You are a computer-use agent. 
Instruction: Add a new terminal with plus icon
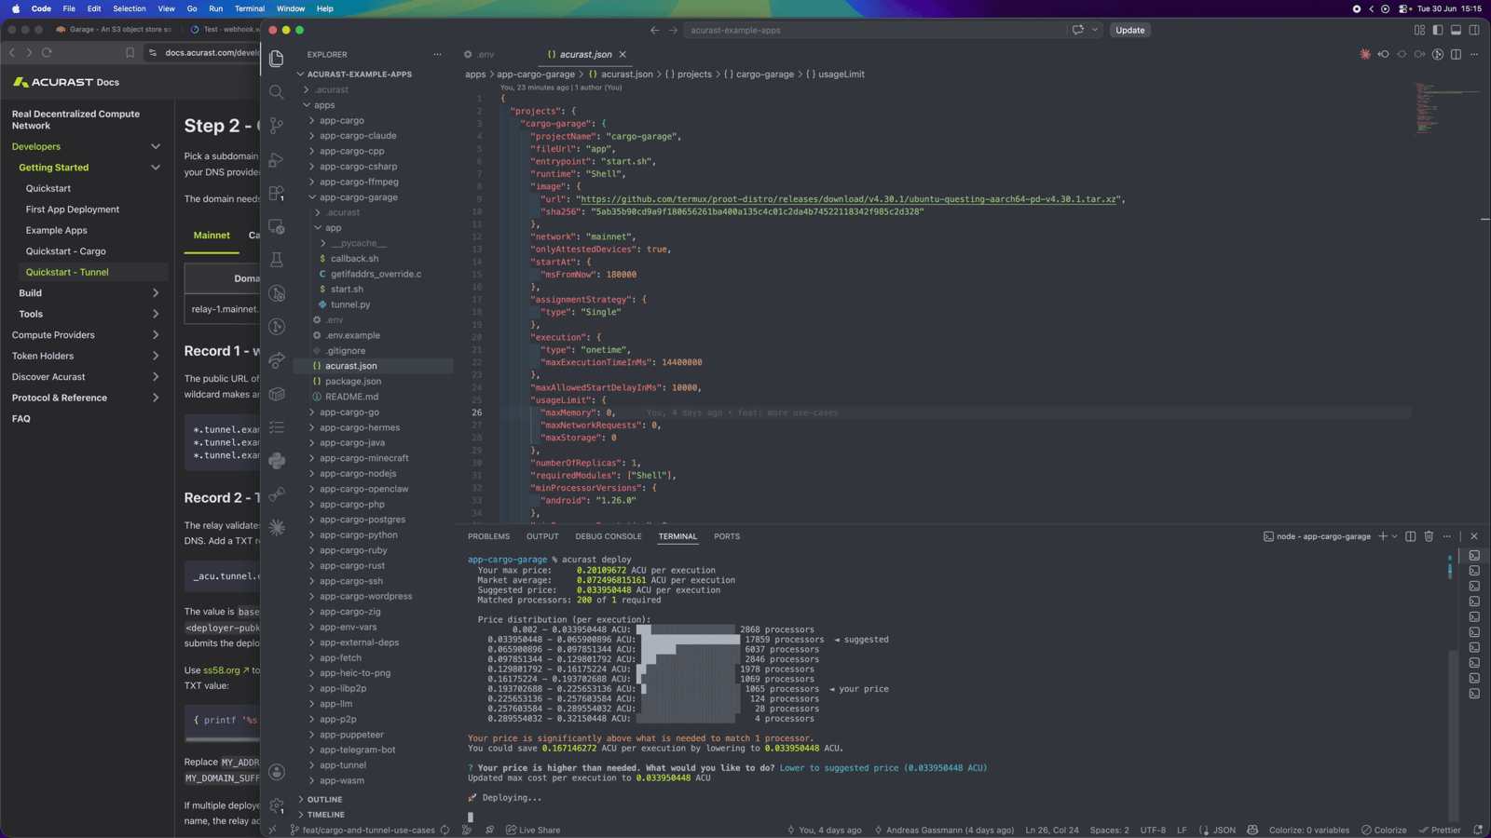(x=1383, y=536)
